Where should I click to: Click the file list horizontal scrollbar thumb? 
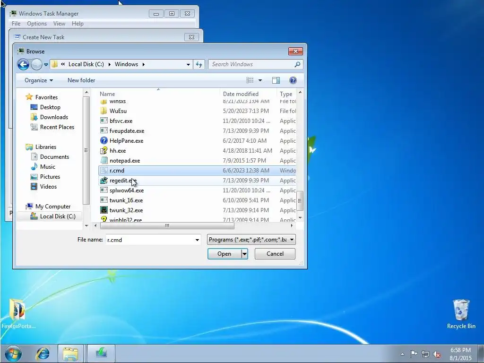[167, 225]
